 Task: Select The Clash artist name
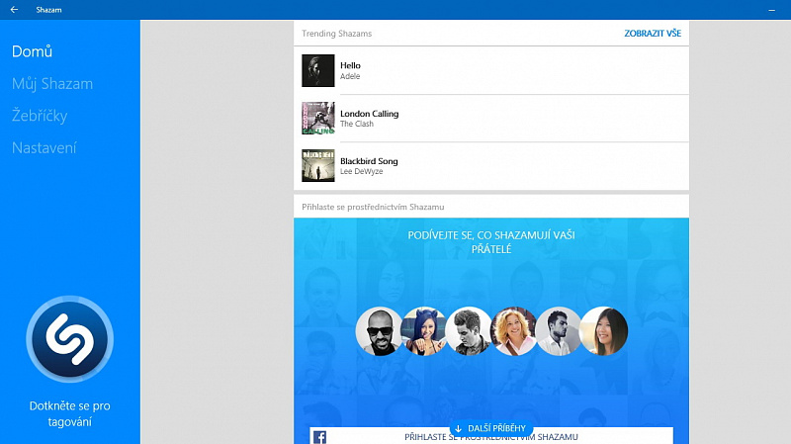[357, 124]
